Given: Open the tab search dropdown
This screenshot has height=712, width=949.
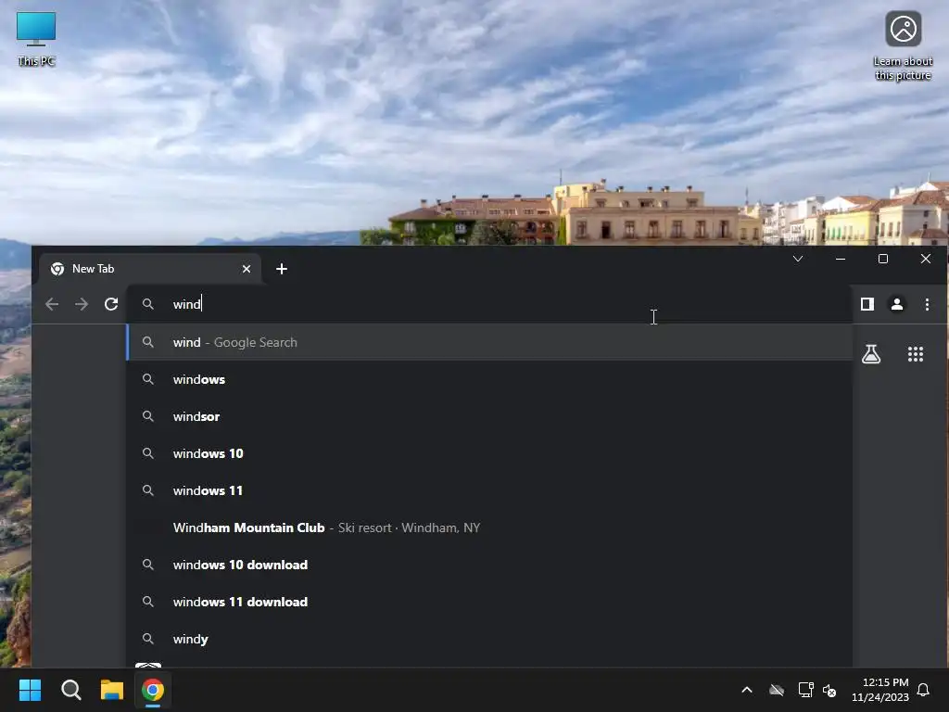Looking at the screenshot, I should click(x=798, y=260).
